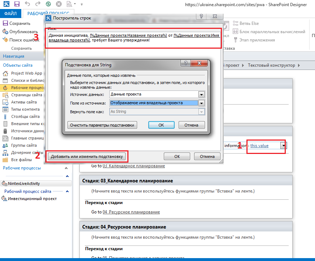Screen dimensions: 315x261
Task: Insert Ветвь Else from ribbon
Action: 246,23
